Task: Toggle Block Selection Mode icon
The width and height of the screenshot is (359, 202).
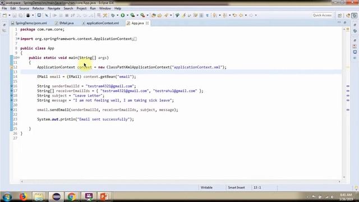Action: click(x=201, y=15)
